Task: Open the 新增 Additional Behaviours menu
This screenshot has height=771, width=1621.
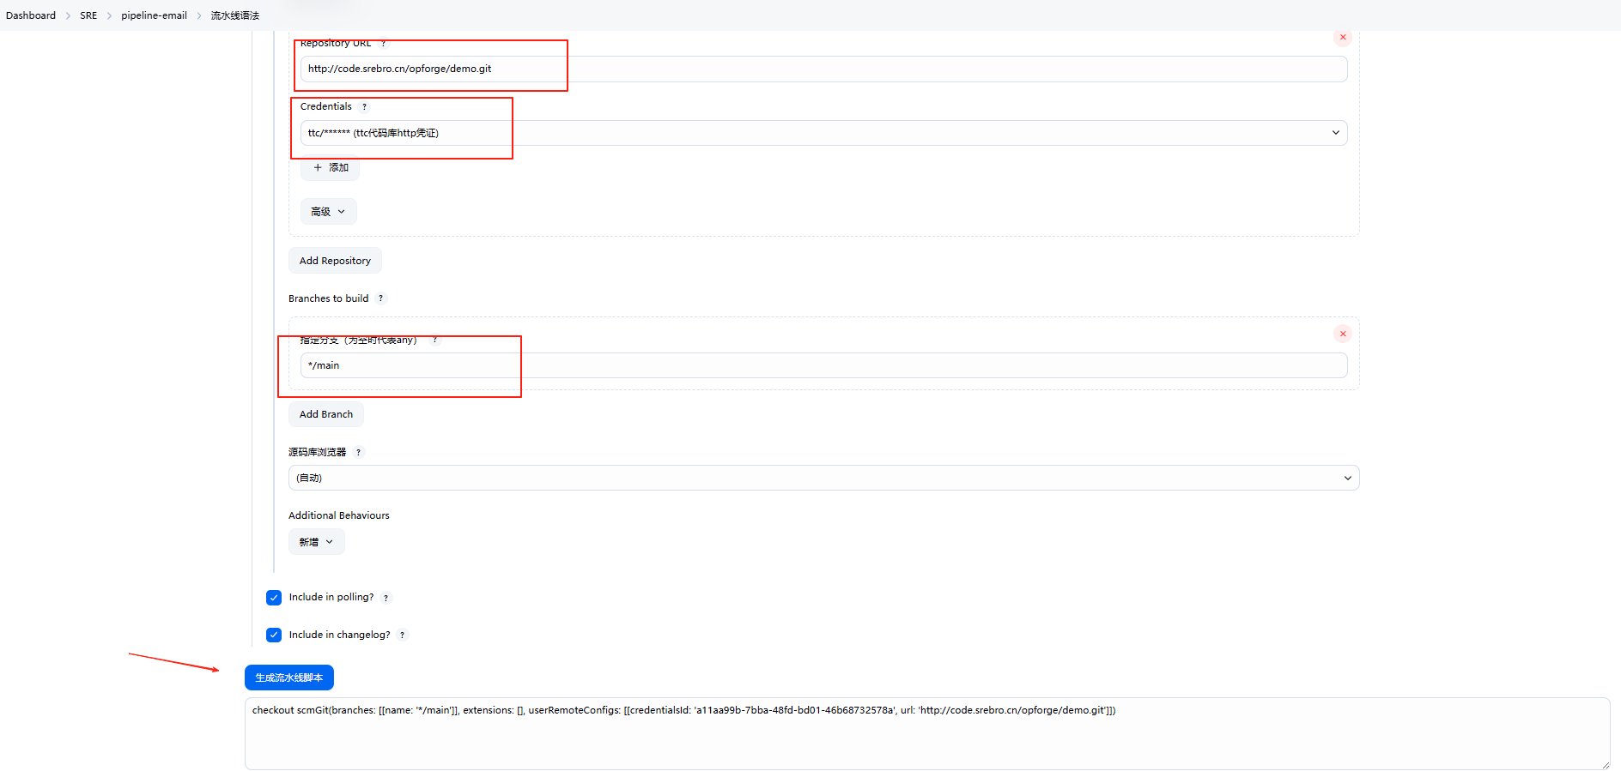Action: [x=316, y=542]
